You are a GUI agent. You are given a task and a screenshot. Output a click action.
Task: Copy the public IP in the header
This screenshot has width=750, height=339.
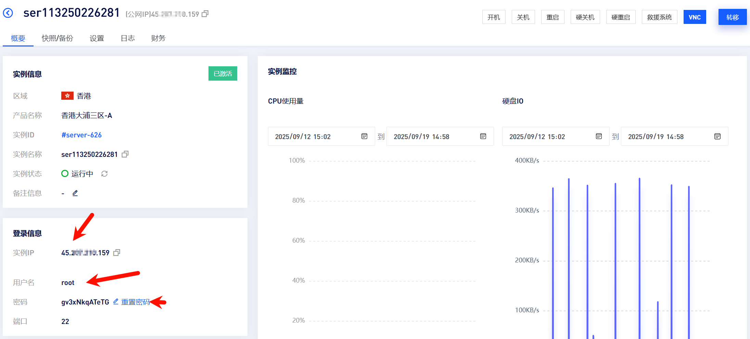pos(205,14)
